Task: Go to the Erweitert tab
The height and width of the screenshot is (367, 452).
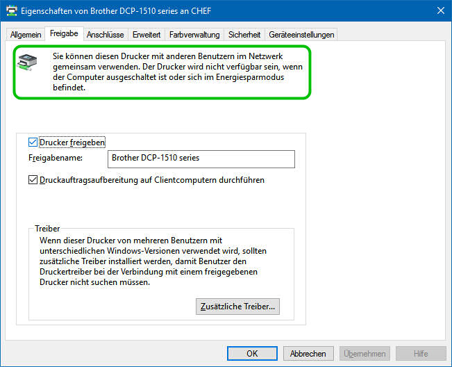Action: (x=147, y=34)
